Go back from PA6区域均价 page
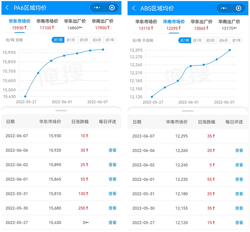 [x=7, y=8]
